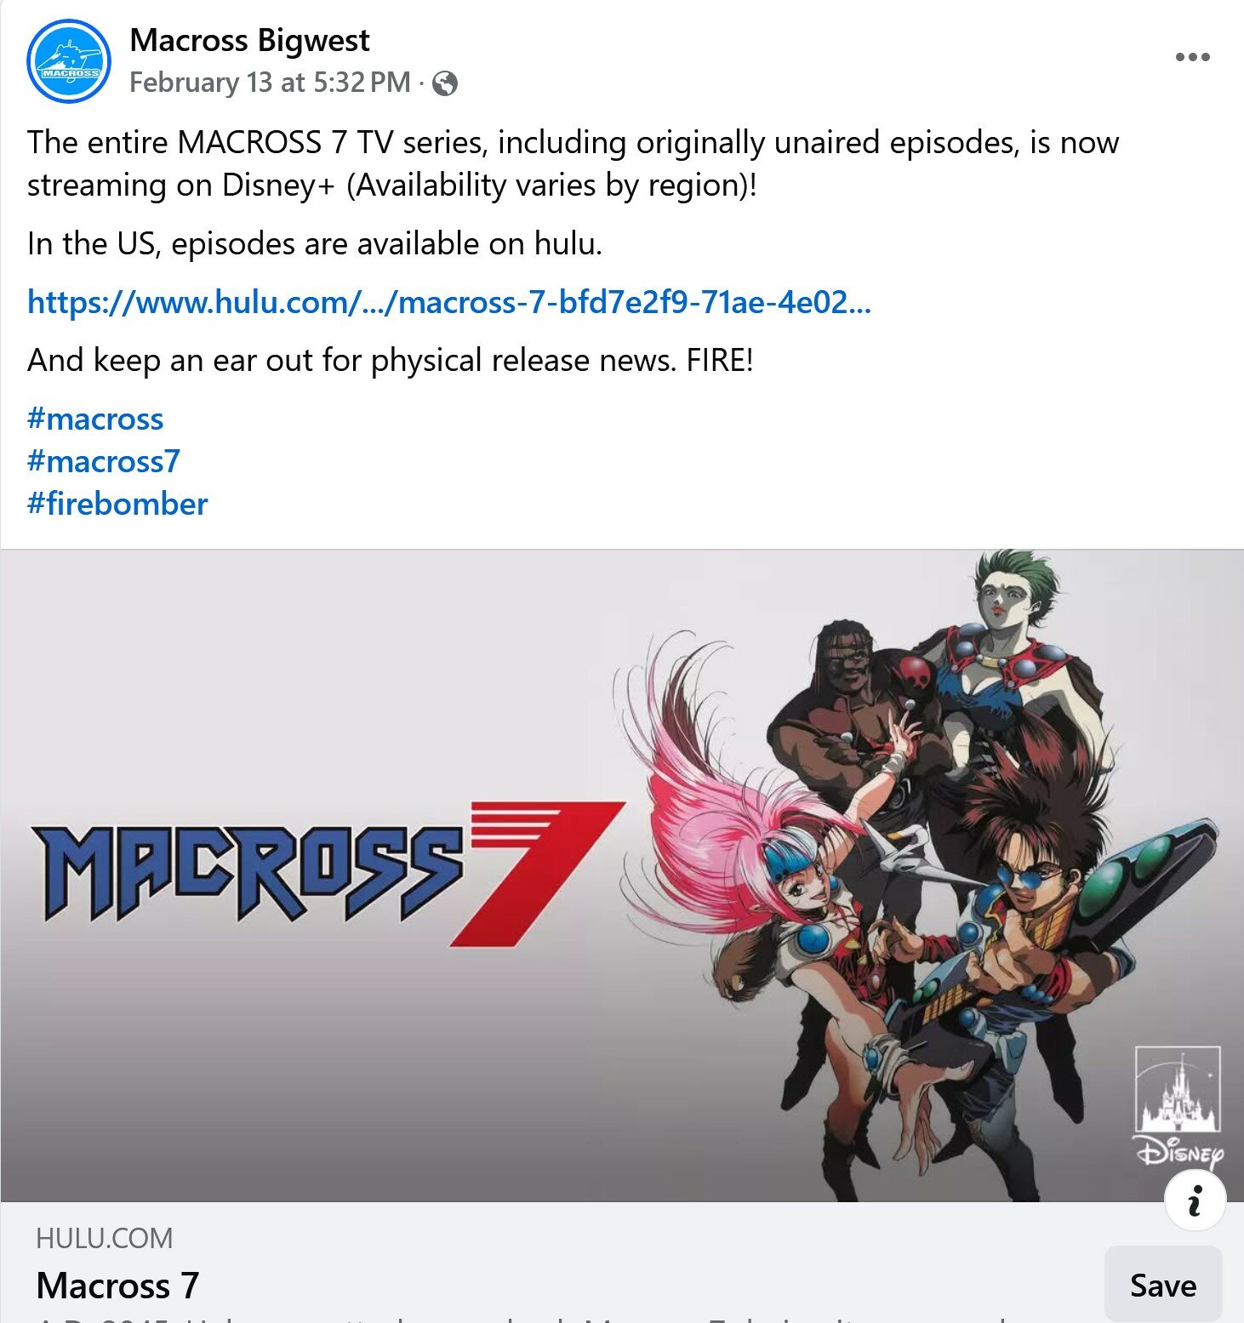Screen dimensions: 1244x1323
Task: Click the HULU.COM source label
Action: (x=104, y=1238)
